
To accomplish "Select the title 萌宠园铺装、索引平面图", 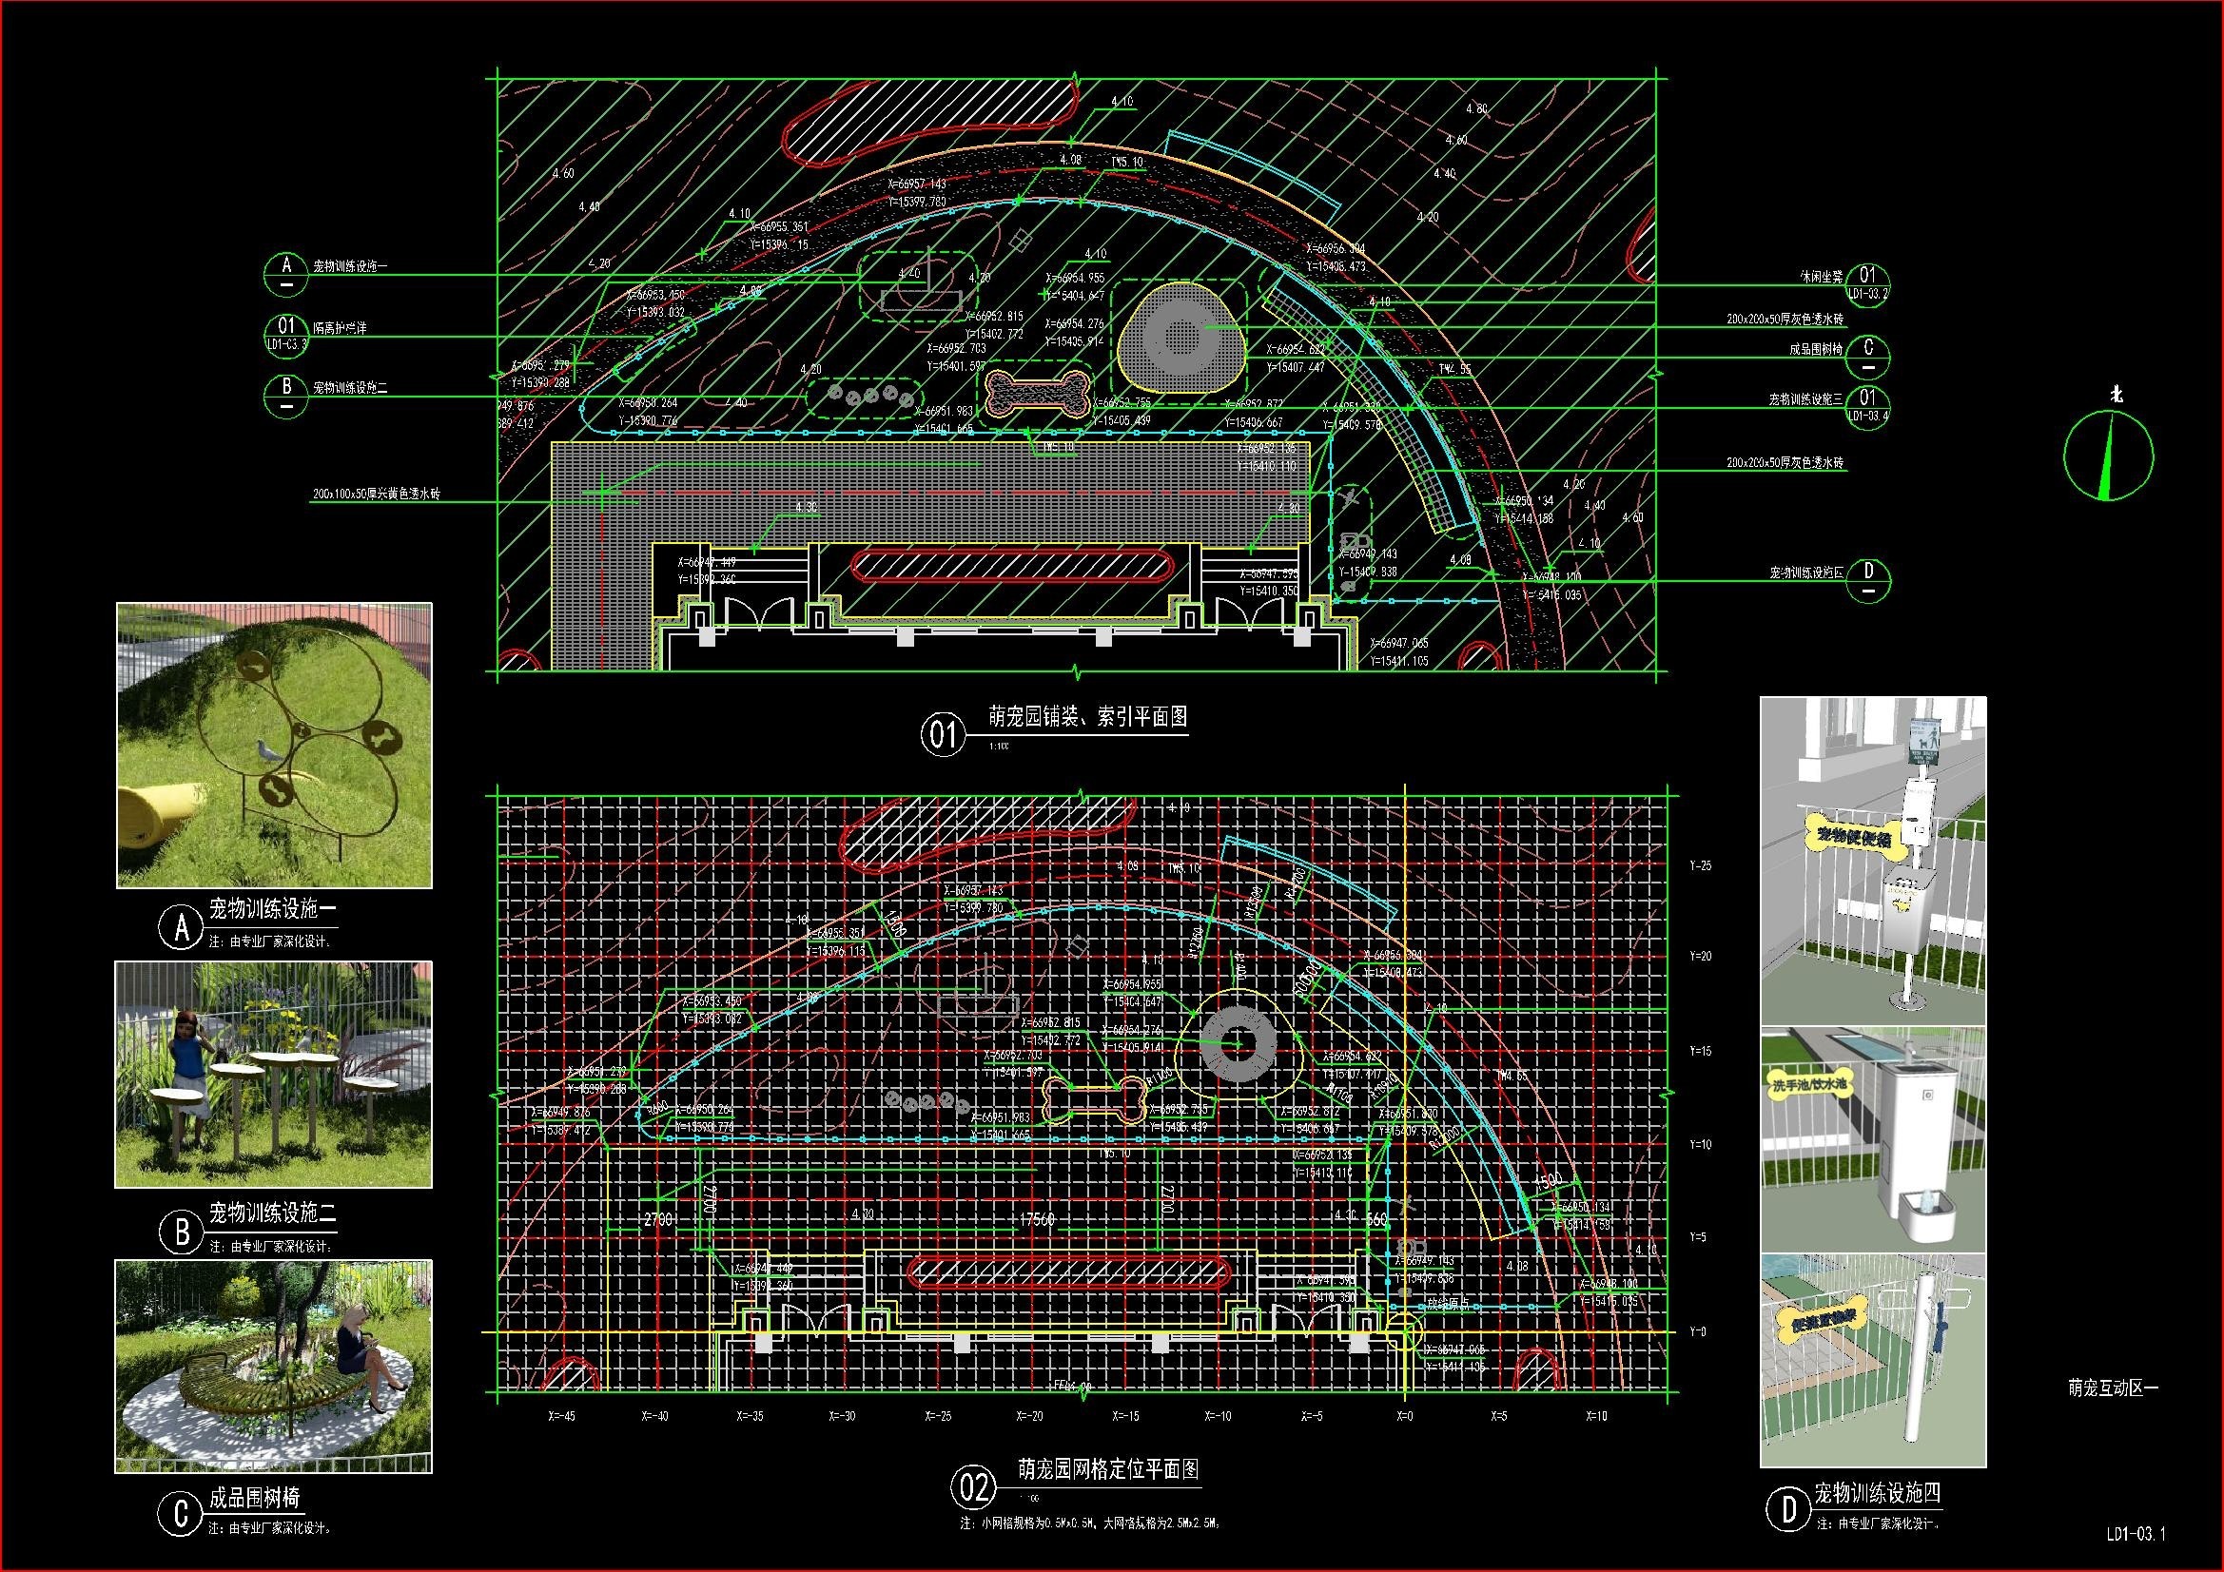I will 1088,718.
